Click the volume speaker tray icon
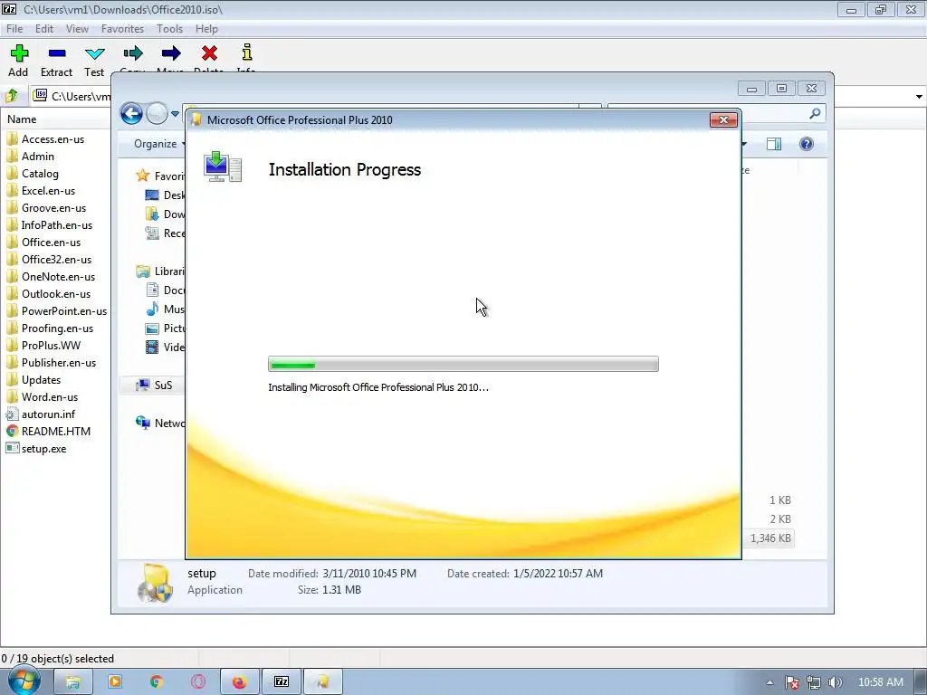 (x=835, y=682)
